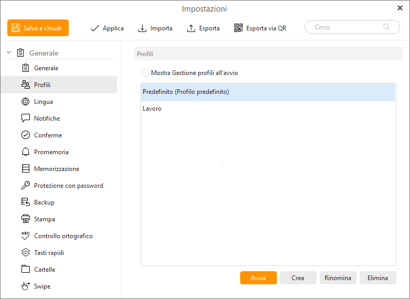The height and width of the screenshot is (299, 410).
Task: Go to Tasti rapidi settings
Action: [49, 253]
